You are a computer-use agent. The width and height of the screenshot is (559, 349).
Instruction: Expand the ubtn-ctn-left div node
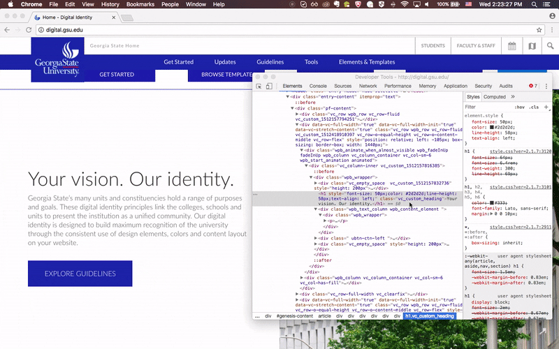pos(316,238)
